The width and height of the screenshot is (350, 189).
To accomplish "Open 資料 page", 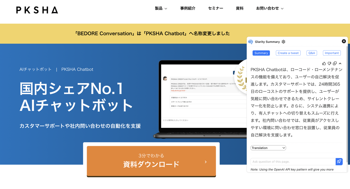I will click(240, 8).
